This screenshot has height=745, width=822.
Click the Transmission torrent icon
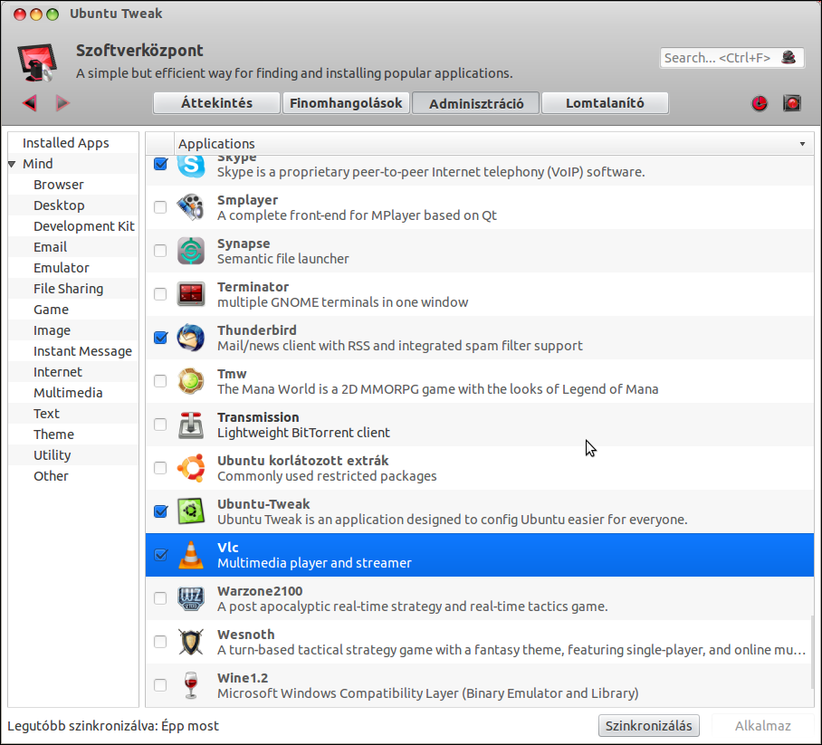(x=191, y=425)
